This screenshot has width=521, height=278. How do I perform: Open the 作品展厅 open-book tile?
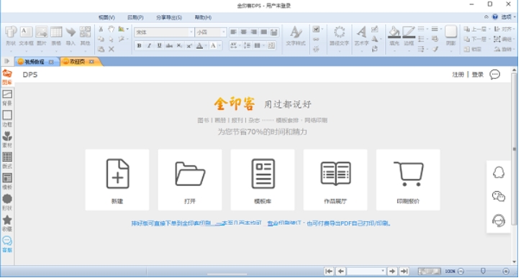pyautogui.click(x=335, y=180)
